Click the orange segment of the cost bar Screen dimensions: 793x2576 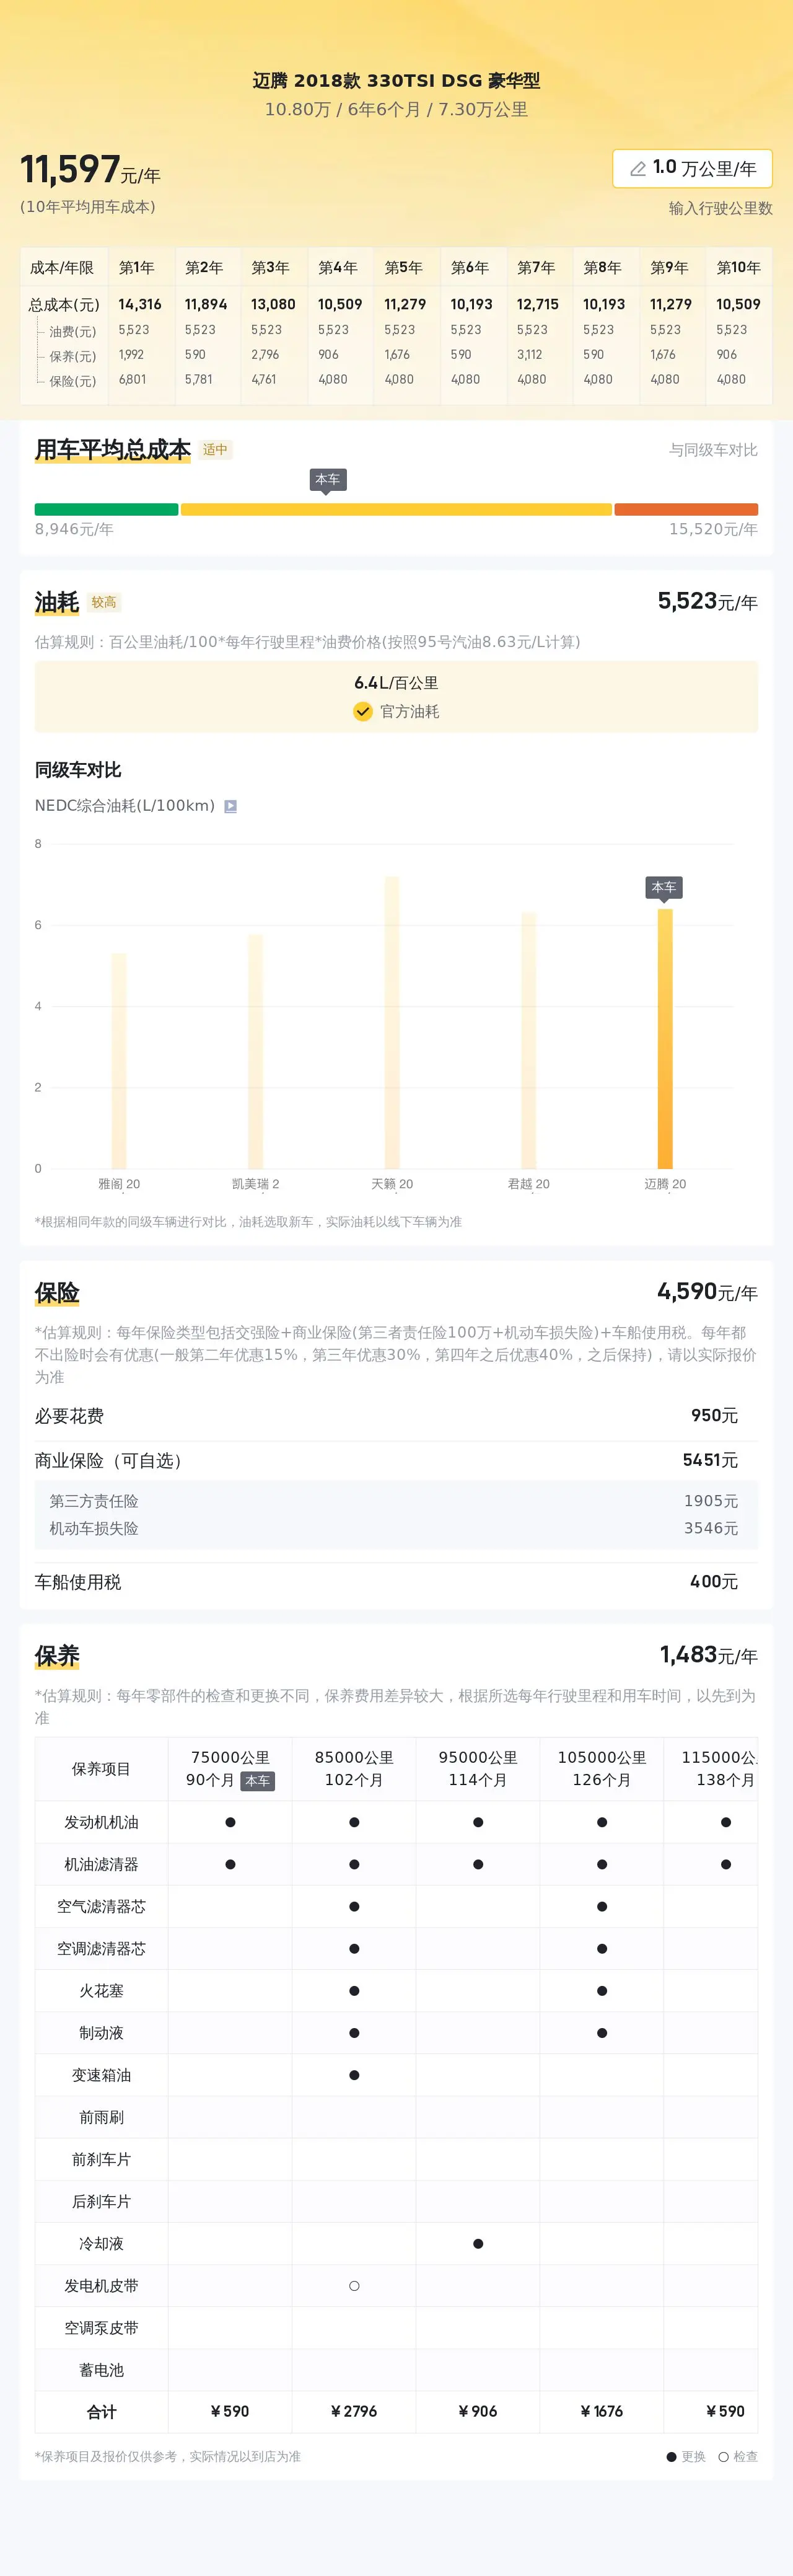686,509
